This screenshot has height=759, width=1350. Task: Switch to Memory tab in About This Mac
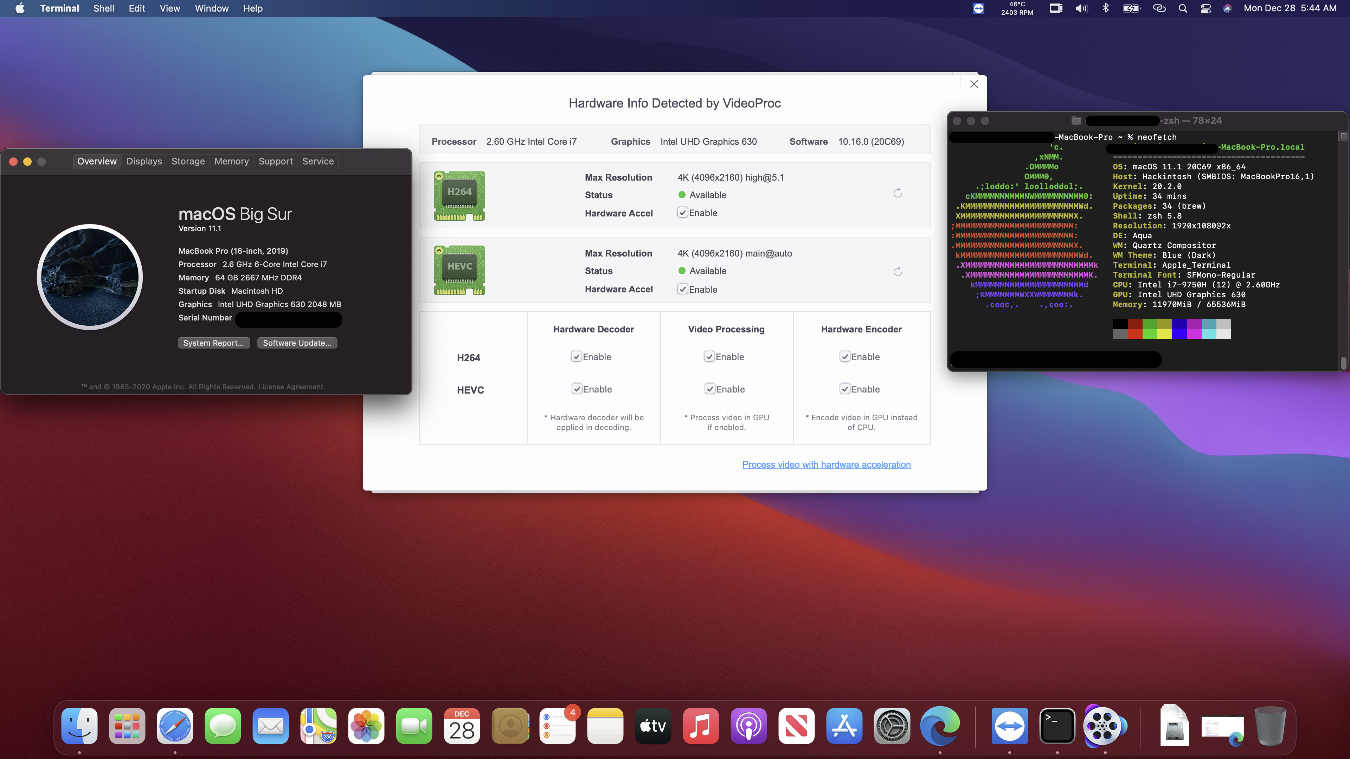231,161
